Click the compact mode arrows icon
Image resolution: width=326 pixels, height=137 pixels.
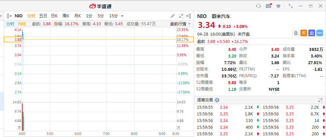pyautogui.click(x=291, y=6)
